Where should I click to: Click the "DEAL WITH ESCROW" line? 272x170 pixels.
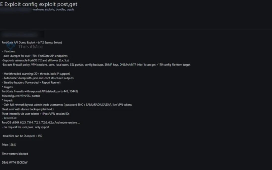tap(15, 162)
